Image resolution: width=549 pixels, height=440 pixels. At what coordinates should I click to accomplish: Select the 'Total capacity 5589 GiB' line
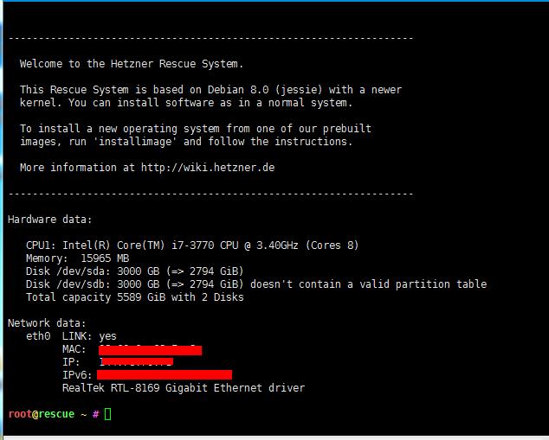pyautogui.click(x=135, y=297)
